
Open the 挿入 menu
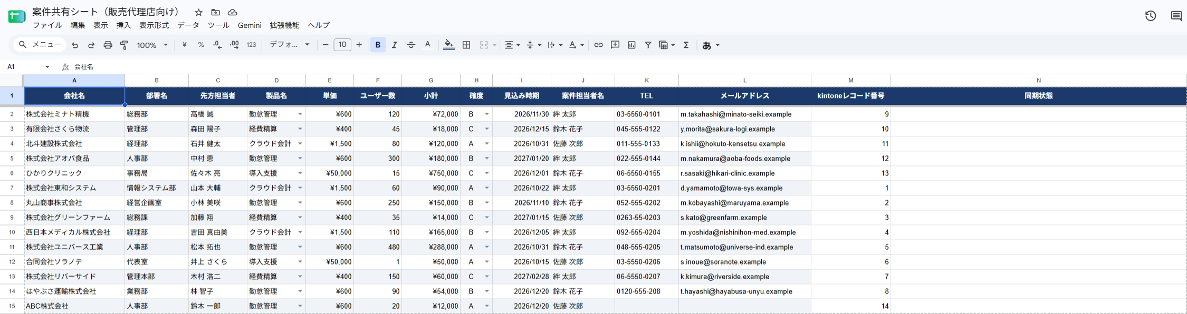coord(123,25)
